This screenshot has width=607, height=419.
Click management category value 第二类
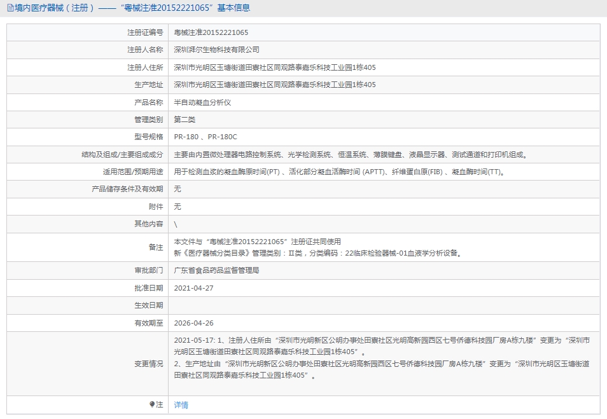pyautogui.click(x=185, y=120)
